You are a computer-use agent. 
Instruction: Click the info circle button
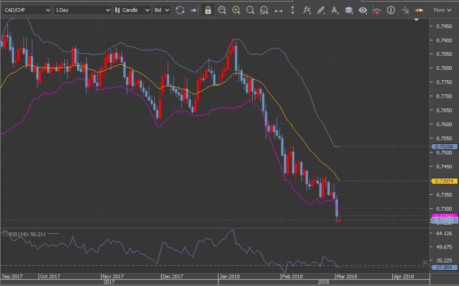click(x=390, y=10)
